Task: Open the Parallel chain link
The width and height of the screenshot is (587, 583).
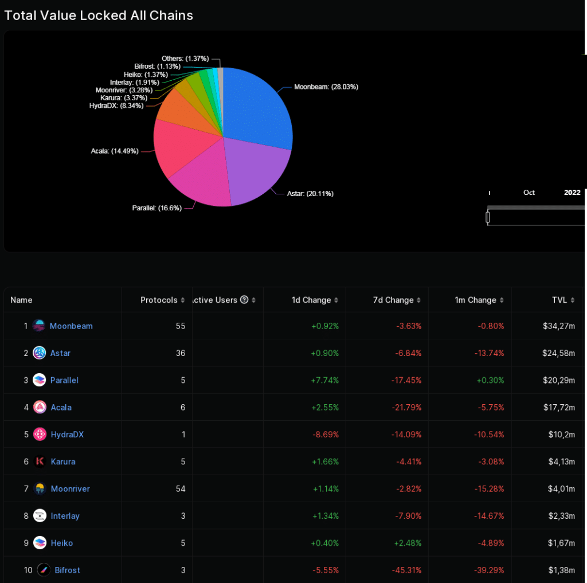Action: coord(64,380)
